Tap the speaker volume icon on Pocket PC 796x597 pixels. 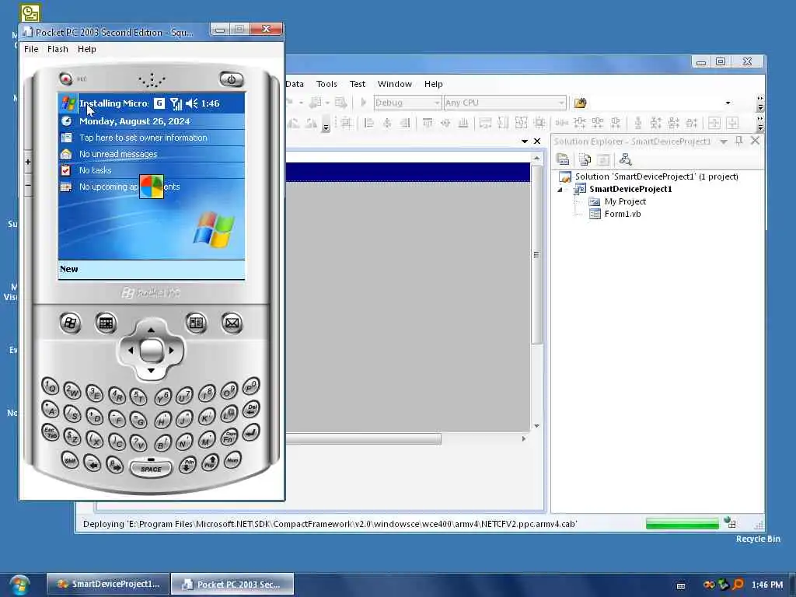point(191,103)
